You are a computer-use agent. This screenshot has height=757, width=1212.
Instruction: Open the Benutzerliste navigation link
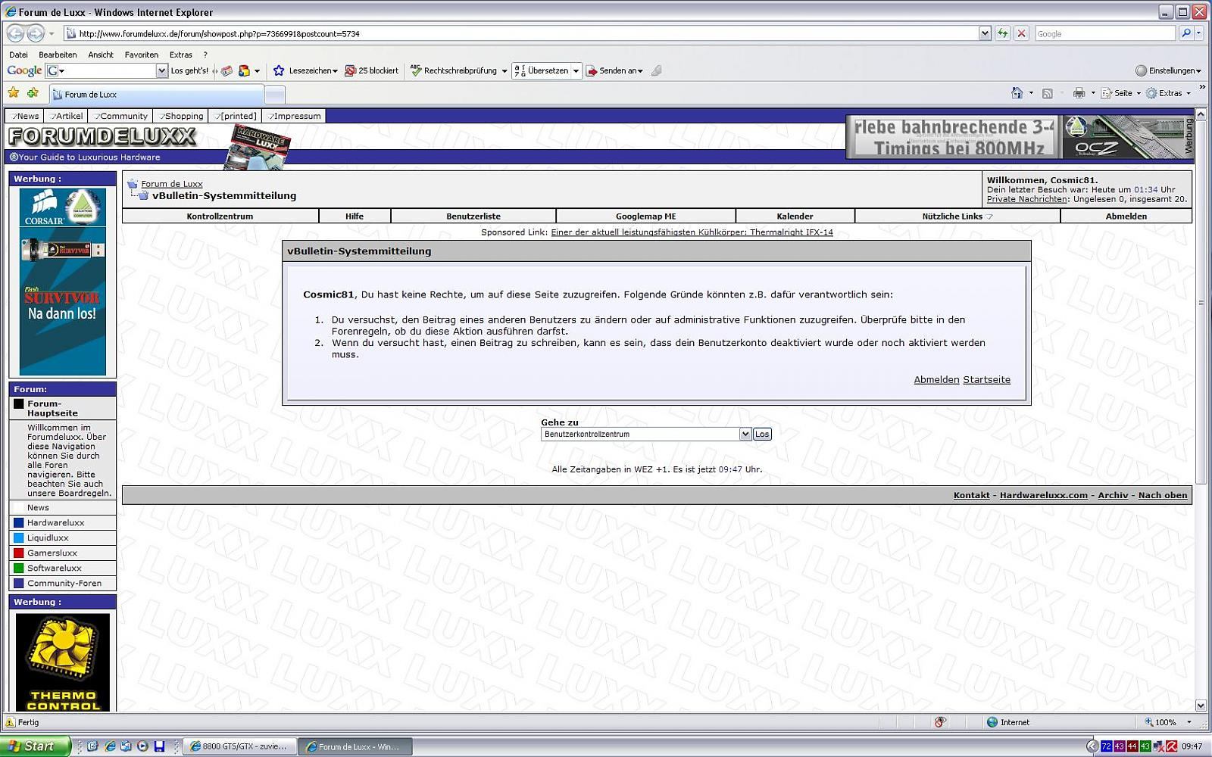pos(473,216)
